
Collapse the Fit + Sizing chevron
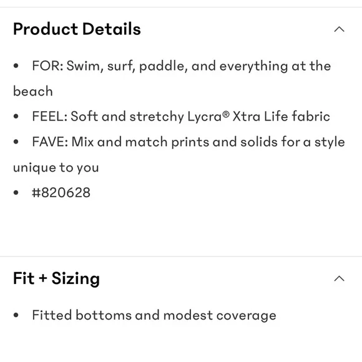[339, 278]
